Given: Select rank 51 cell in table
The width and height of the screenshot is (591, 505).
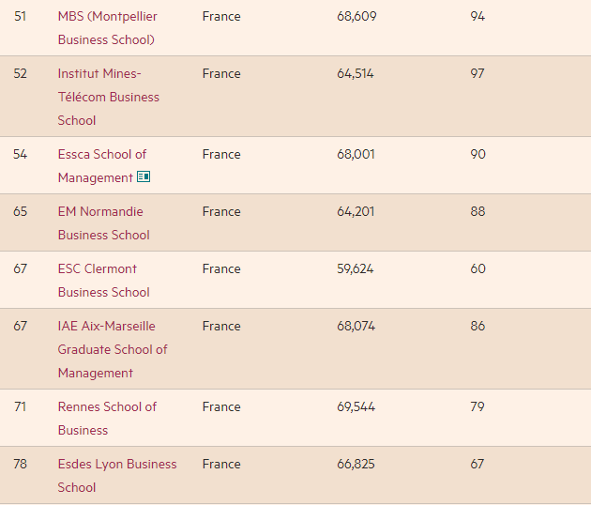Looking at the screenshot, I should (x=20, y=16).
